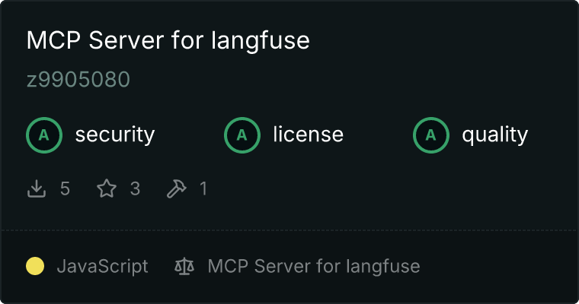Click the footer license name text
Image resolution: width=579 pixels, height=304 pixels.
pyautogui.click(x=314, y=267)
